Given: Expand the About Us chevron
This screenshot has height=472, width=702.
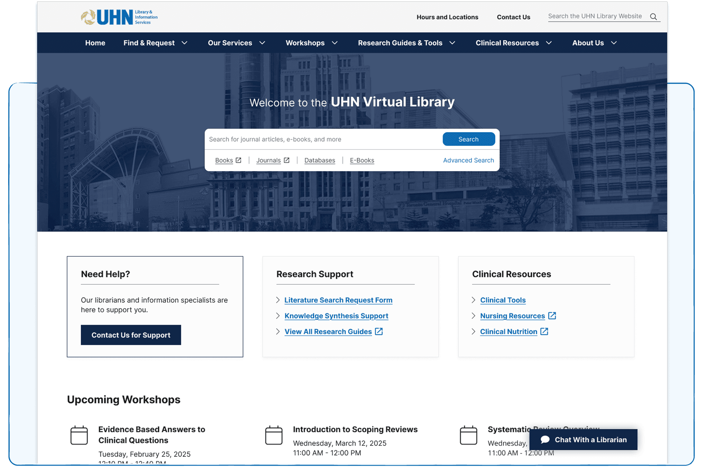Looking at the screenshot, I should [x=614, y=43].
